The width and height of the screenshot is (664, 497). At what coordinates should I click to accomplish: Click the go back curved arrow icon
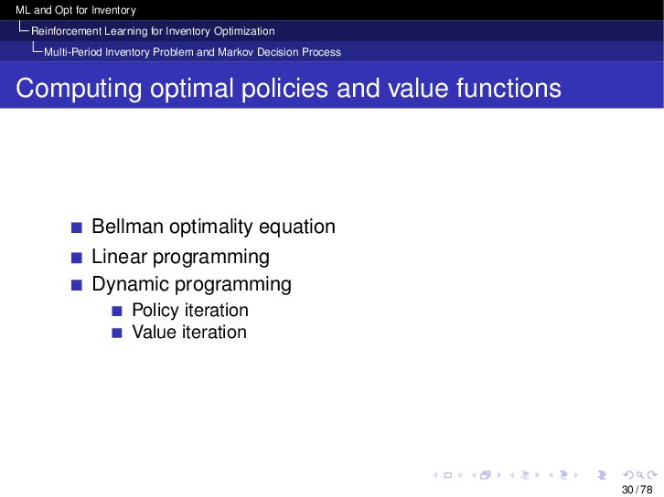[x=627, y=475]
